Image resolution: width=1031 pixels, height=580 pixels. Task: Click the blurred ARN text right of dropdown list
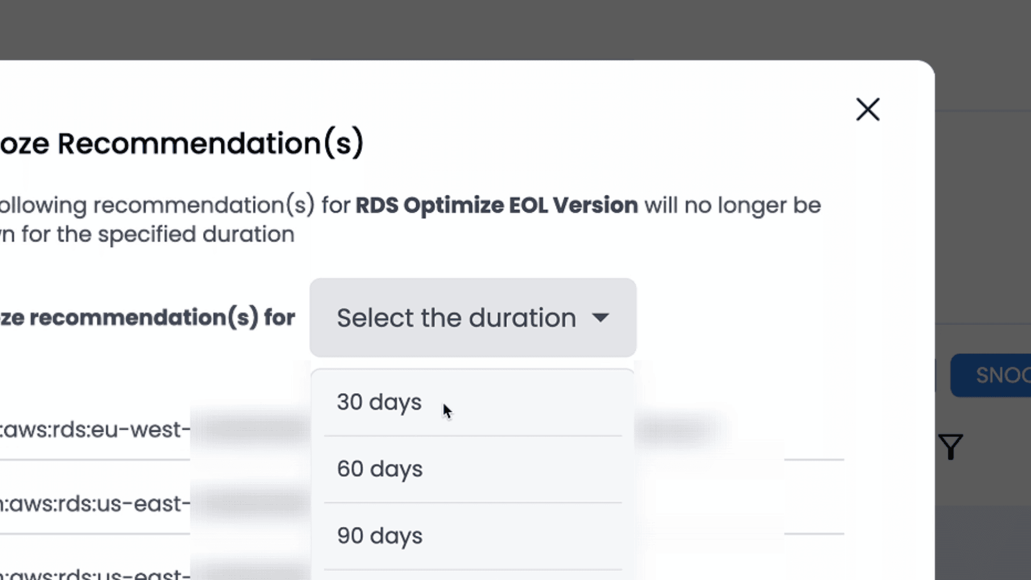pyautogui.click(x=678, y=430)
